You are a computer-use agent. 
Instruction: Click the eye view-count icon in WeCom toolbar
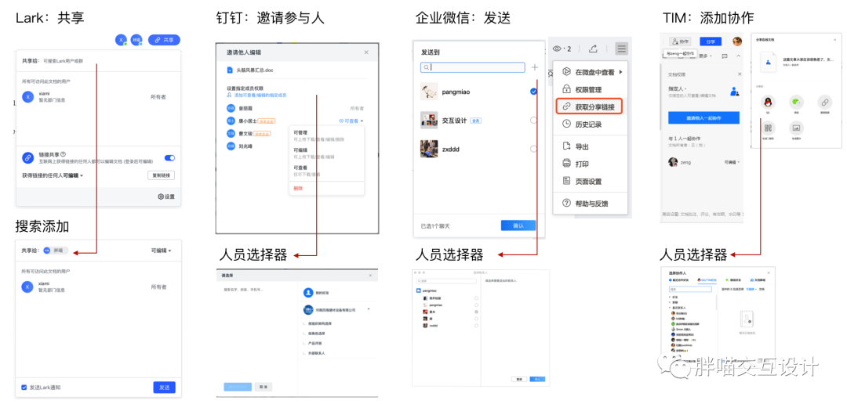558,49
